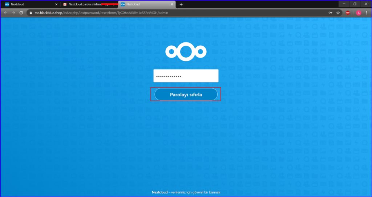Reload the current page
The image size is (372, 197).
point(21,13)
